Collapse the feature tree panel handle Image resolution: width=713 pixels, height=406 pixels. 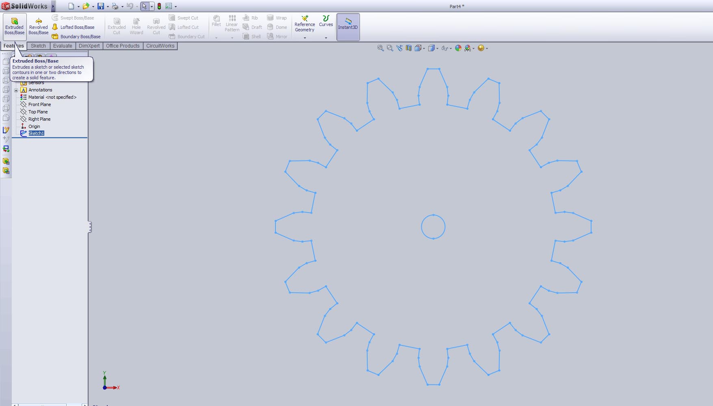tap(90, 227)
